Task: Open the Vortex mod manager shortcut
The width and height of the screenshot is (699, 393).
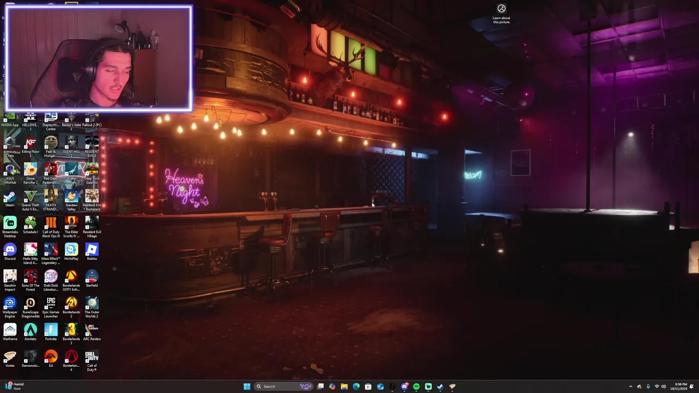Action: 10,359
